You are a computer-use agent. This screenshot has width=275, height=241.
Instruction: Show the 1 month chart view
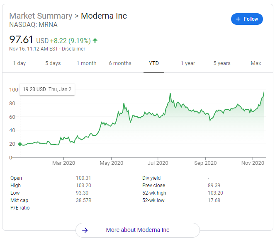(86, 63)
